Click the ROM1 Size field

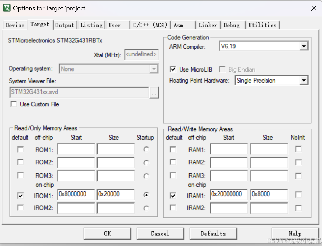click(x=116, y=149)
